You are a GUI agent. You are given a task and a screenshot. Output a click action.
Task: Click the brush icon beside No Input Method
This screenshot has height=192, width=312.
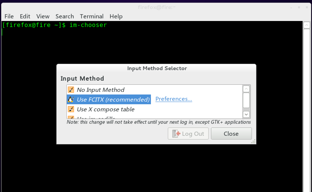[x=71, y=90]
